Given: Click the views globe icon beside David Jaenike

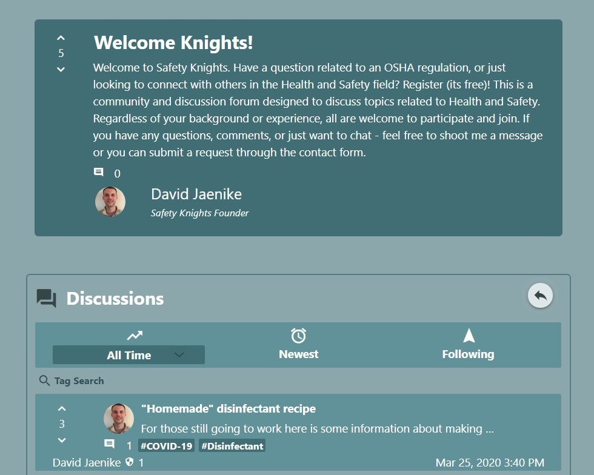Looking at the screenshot, I should pos(128,462).
